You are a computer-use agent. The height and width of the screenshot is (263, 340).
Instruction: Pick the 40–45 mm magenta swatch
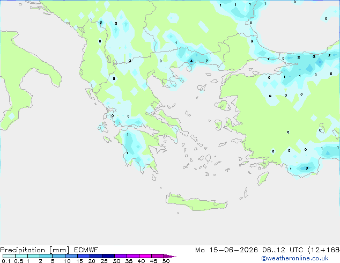(145, 256)
